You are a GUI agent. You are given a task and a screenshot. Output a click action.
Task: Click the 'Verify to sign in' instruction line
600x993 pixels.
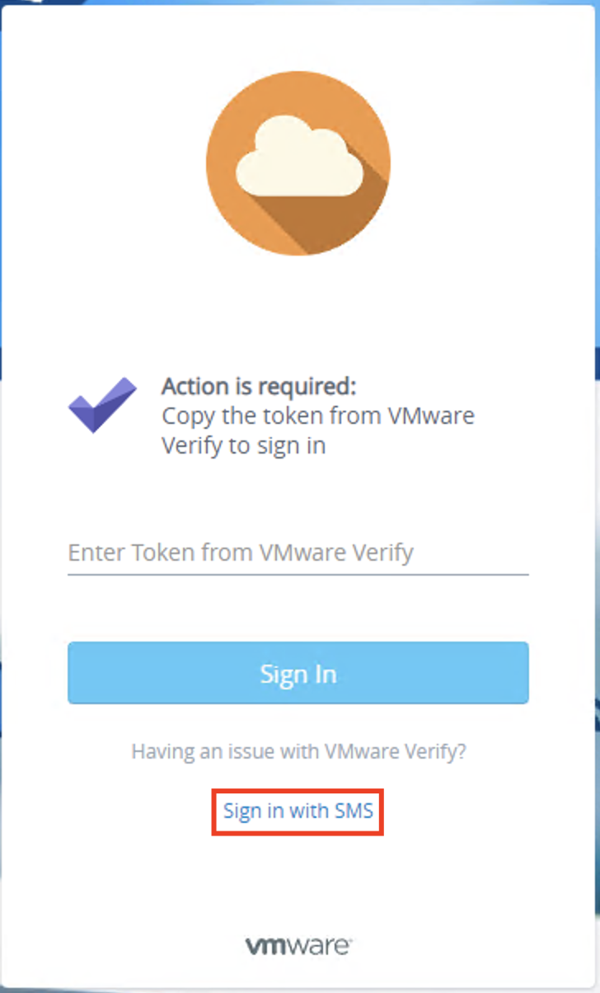tap(244, 445)
